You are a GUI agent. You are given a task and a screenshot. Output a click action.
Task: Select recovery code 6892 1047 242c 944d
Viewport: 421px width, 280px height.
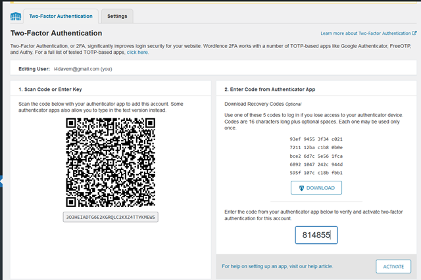click(316, 164)
